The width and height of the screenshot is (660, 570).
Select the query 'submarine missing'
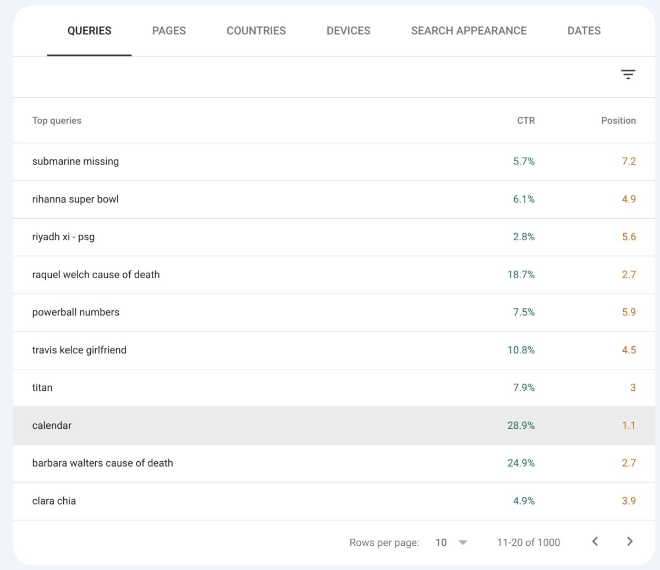click(75, 161)
